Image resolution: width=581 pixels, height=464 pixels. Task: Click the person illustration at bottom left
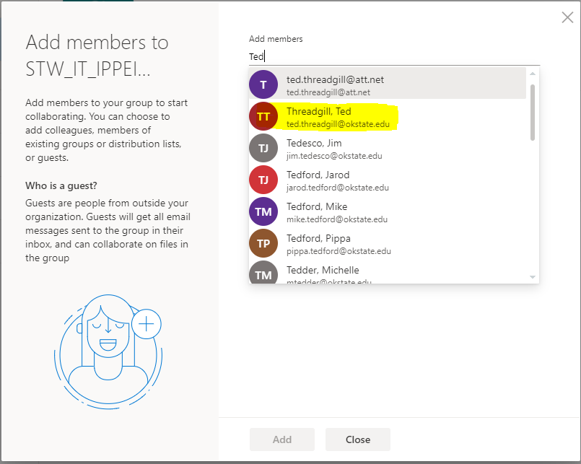point(108,351)
